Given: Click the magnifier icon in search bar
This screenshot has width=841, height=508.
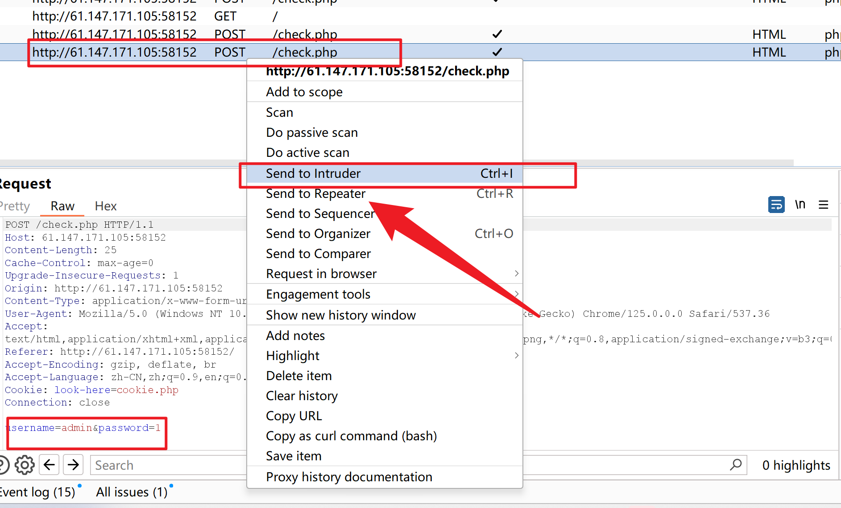Looking at the screenshot, I should coord(736,465).
